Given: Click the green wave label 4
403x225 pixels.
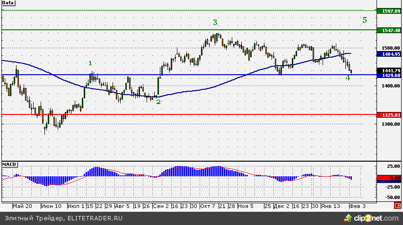Looking at the screenshot, I should (x=348, y=78).
